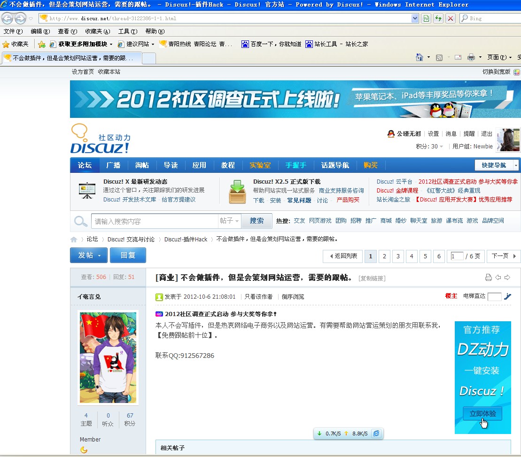521x457 pixels.
Task: Click the 站长工具 - 站长之家 favorite
Action: 336,44
